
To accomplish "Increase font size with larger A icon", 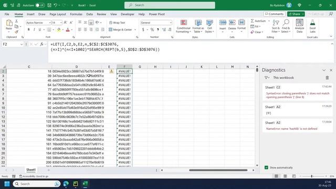I will click(65, 23).
